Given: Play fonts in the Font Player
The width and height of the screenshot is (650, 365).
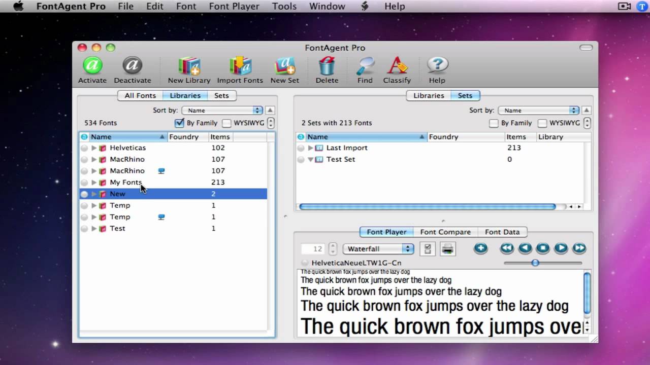Looking at the screenshot, I should tap(561, 248).
